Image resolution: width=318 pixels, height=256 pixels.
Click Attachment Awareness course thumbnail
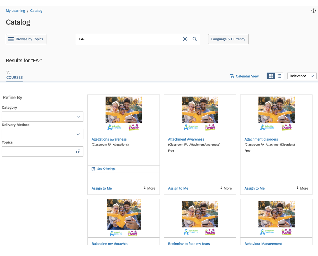200,114
